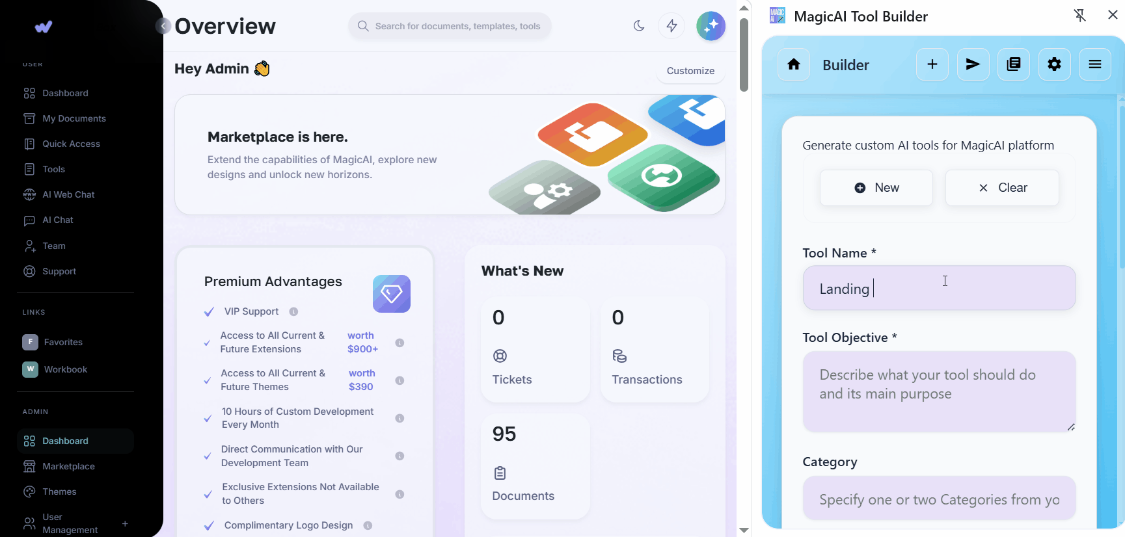This screenshot has width=1125, height=537.
Task: Select the Admin Dashboard item
Action: (x=75, y=441)
